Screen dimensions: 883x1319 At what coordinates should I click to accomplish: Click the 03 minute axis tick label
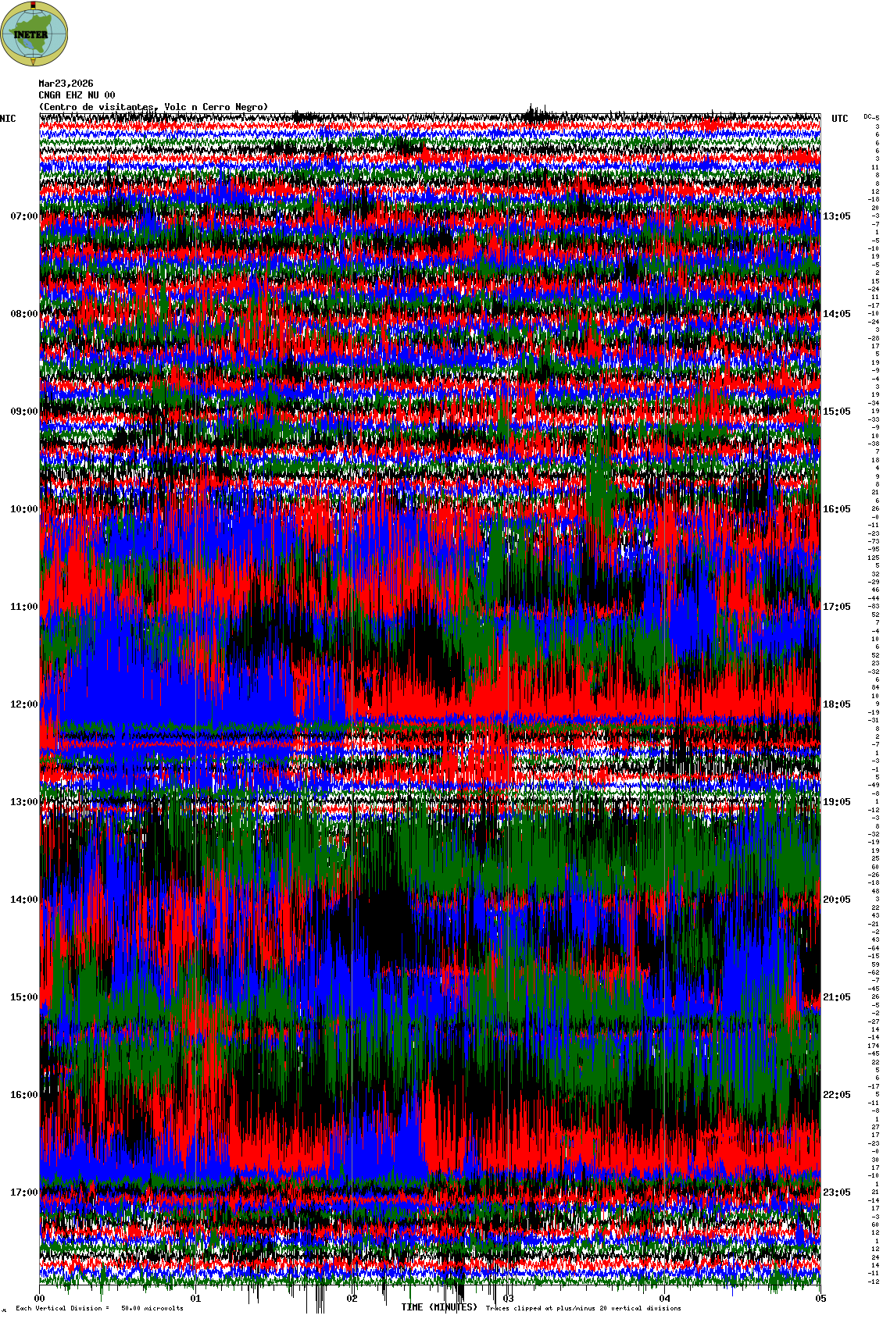coord(508,1299)
